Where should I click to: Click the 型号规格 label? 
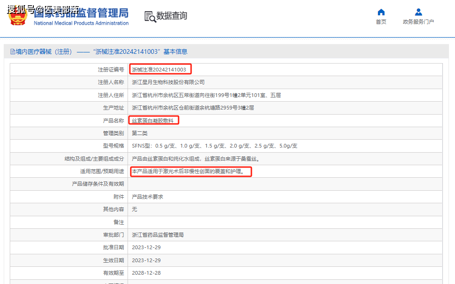point(114,146)
